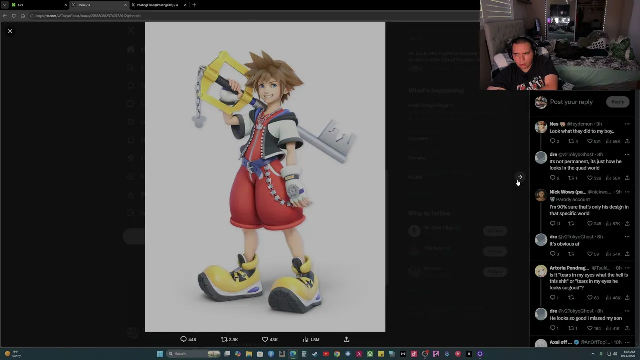Share dre's 'It's obvious af' tweet
Screen dimensions: 640x360
pos(627,254)
